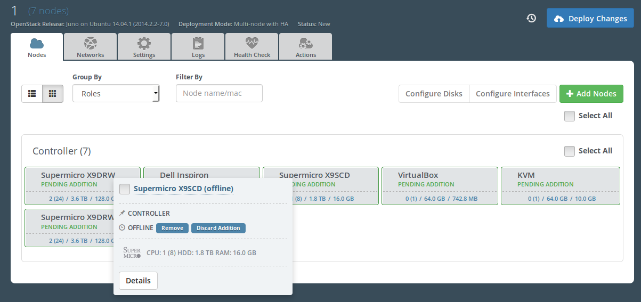Click cloud upload icon on Deploy Changes
The width and height of the screenshot is (641, 302).
click(558, 19)
